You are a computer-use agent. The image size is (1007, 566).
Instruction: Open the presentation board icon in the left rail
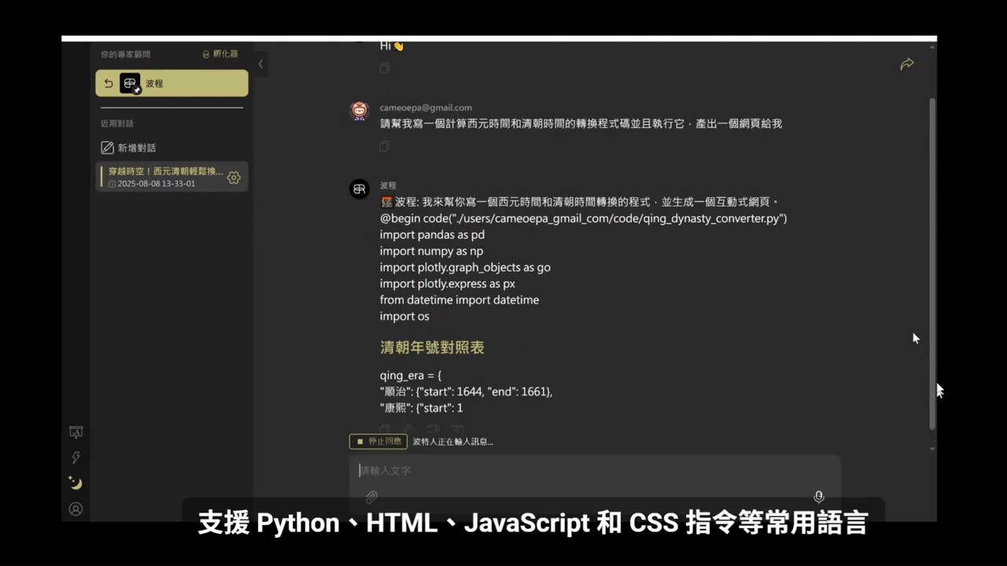click(x=76, y=432)
